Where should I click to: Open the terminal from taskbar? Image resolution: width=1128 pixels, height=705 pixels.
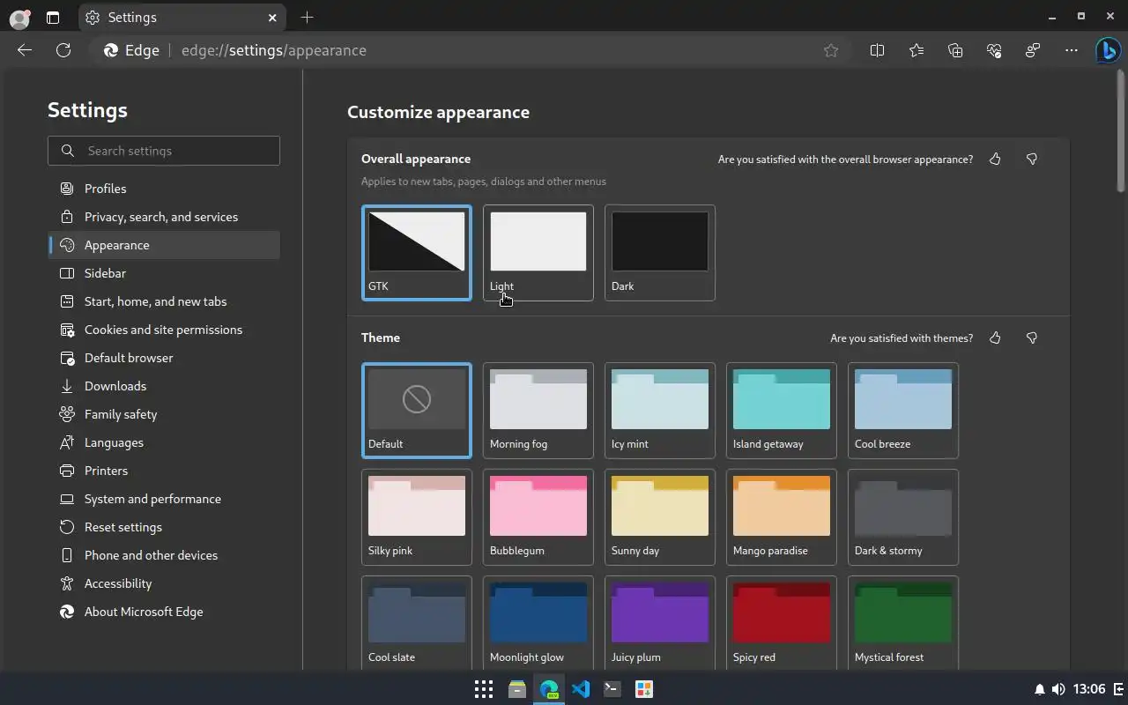point(612,689)
